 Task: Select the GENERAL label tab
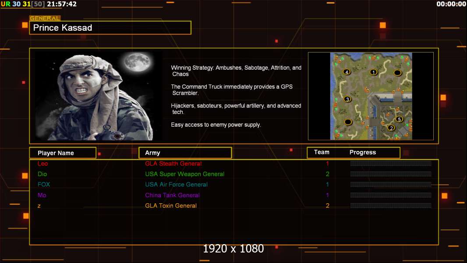pos(45,18)
